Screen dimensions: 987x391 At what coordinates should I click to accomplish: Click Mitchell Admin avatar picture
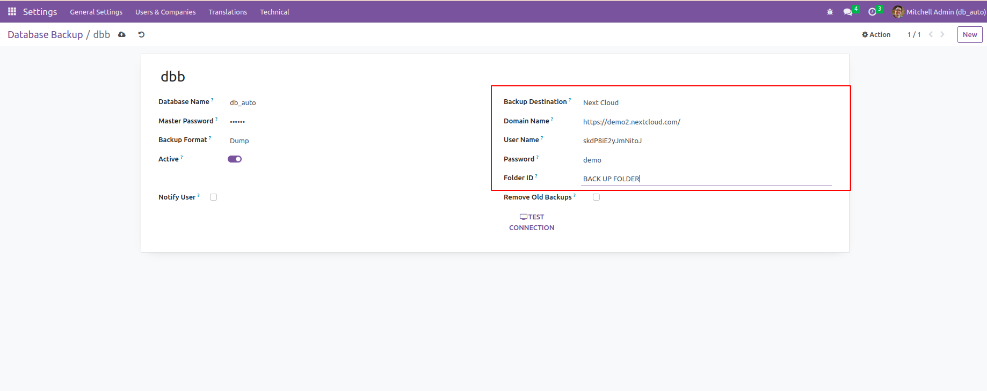click(898, 12)
